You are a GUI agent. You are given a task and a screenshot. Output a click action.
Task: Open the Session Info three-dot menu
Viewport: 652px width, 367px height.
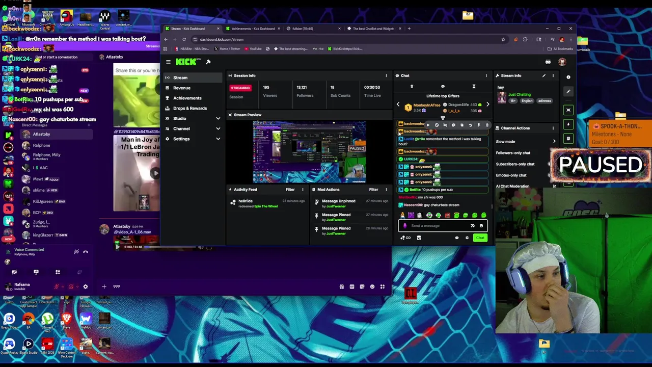tap(386, 75)
